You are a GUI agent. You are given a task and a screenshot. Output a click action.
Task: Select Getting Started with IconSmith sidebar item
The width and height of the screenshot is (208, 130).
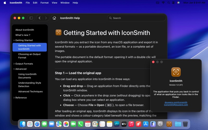(x=30, y=47)
